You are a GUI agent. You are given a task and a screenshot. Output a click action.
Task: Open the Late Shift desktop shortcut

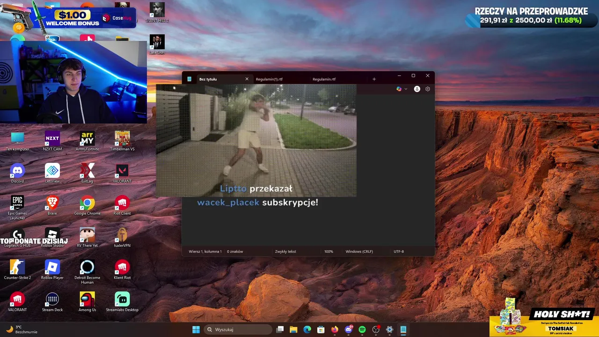[x=157, y=44]
